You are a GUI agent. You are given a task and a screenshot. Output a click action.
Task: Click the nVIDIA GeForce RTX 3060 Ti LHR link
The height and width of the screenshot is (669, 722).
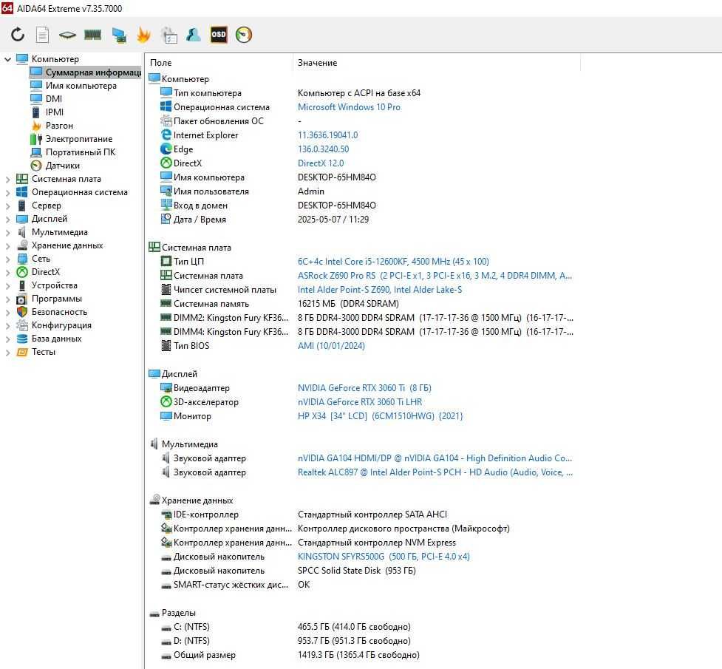point(360,402)
